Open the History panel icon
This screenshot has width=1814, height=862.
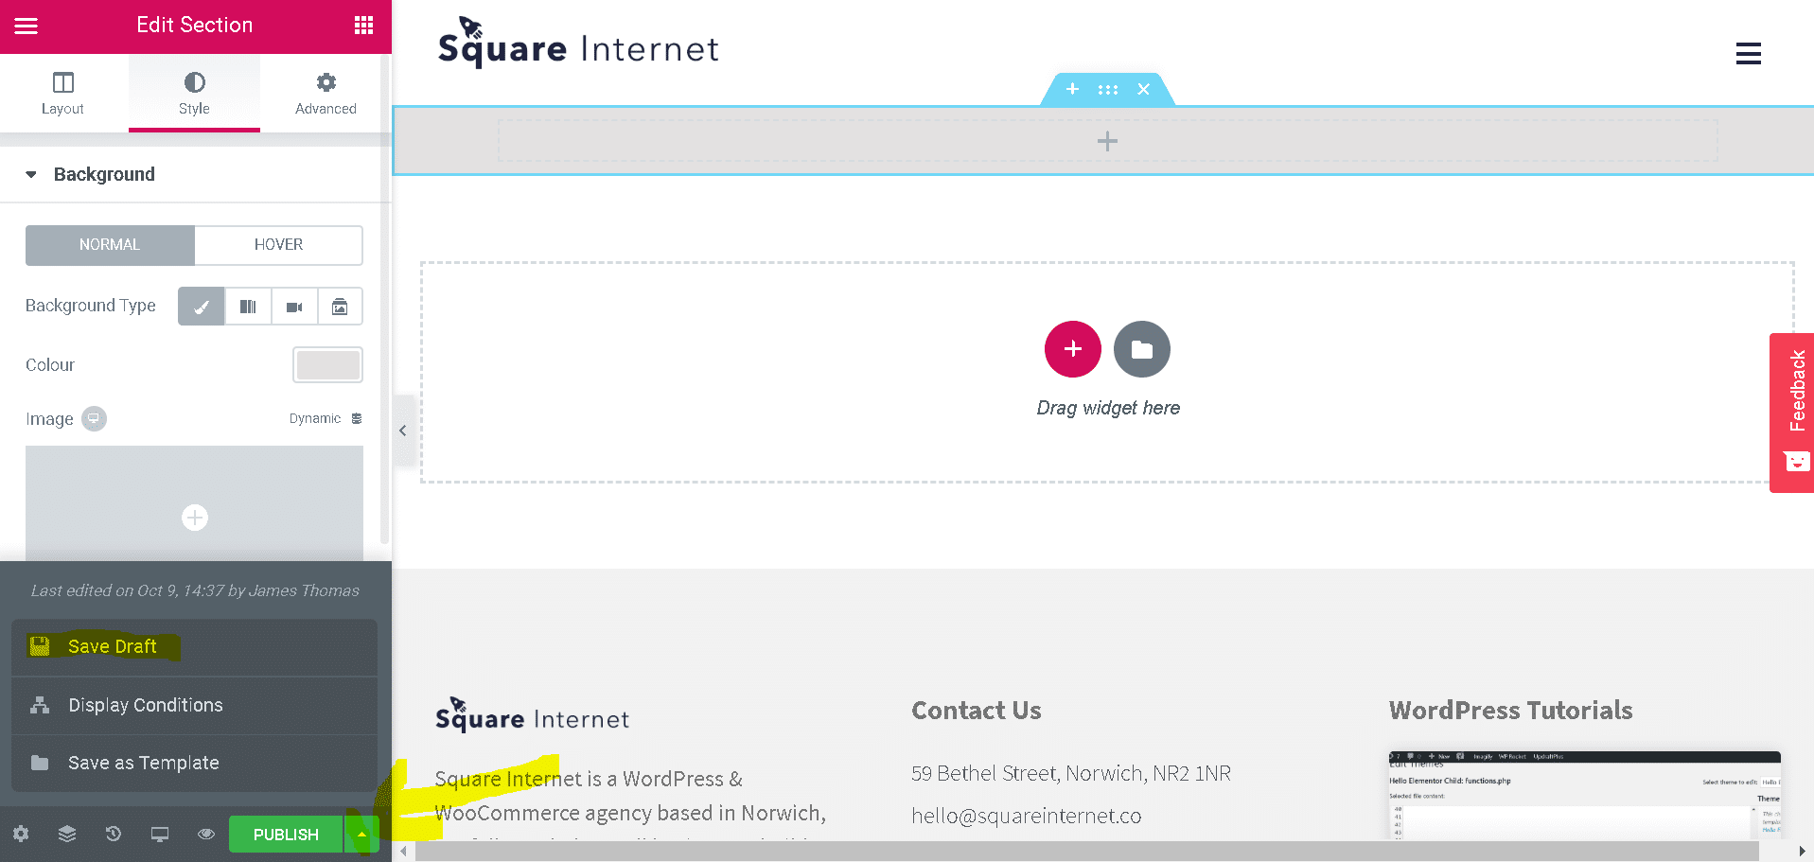click(x=113, y=834)
